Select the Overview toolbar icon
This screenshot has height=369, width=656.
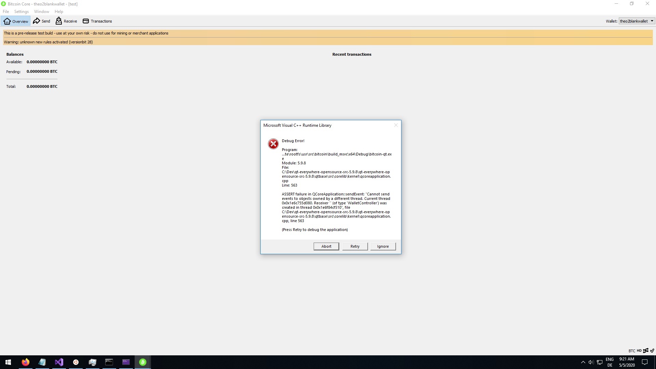coord(16,21)
